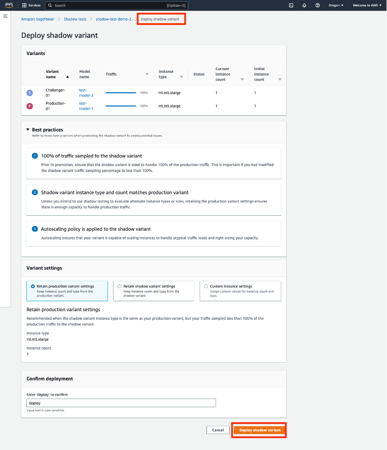This screenshot has height=450, width=387.
Task: Open the hamburger side navigation menu
Action: [x=5, y=16]
